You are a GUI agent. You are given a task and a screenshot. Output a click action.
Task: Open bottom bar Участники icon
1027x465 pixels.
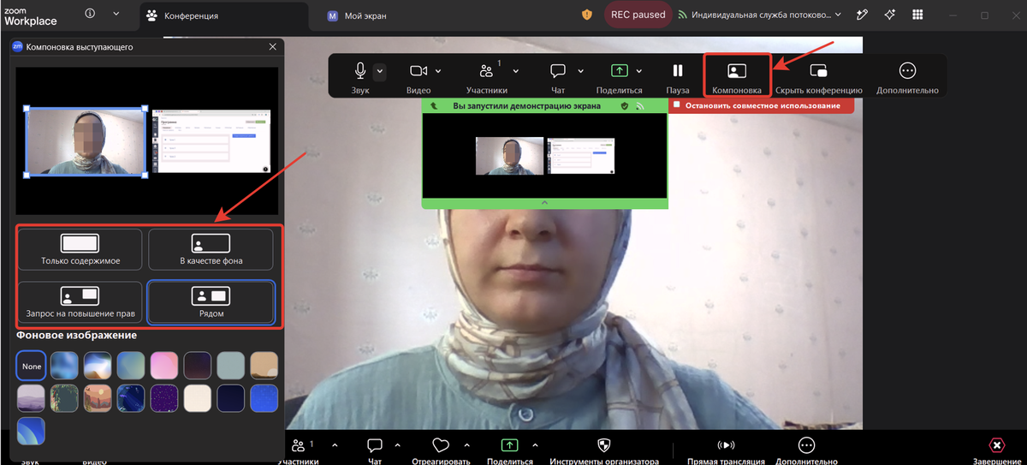(299, 445)
